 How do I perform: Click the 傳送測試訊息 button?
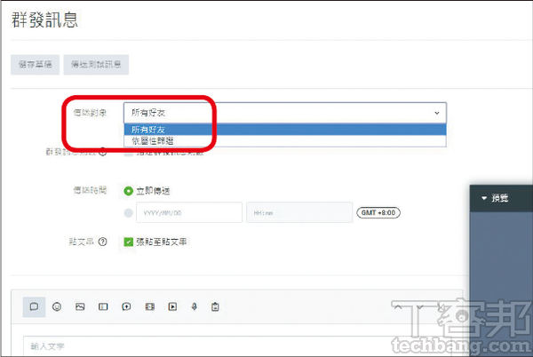point(96,65)
